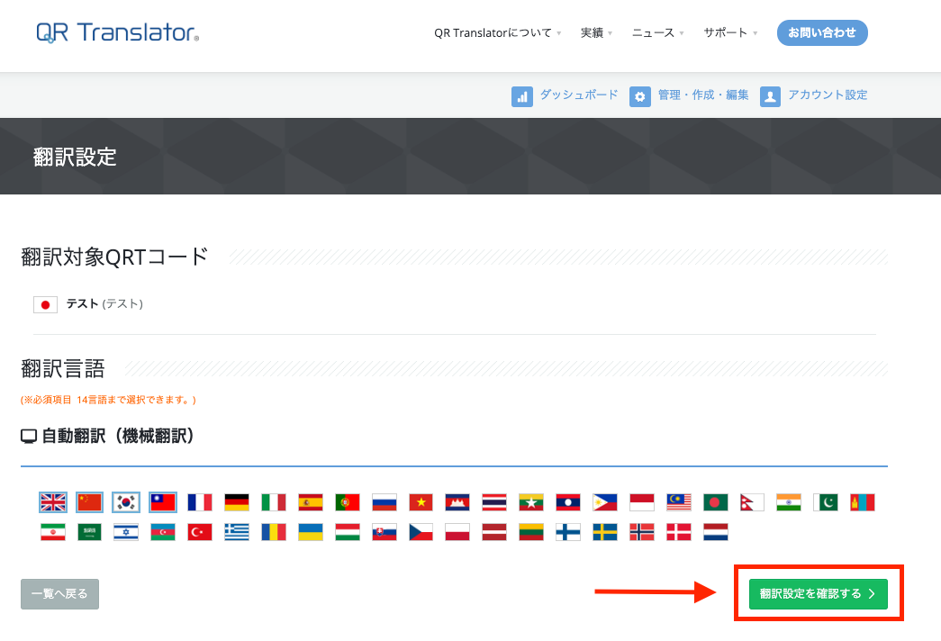Screen dimensions: 941x641
Task: Choose the Spanish flag
Action: tap(311, 502)
